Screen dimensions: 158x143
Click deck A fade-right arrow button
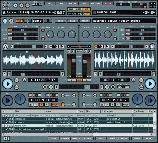coord(74,95)
